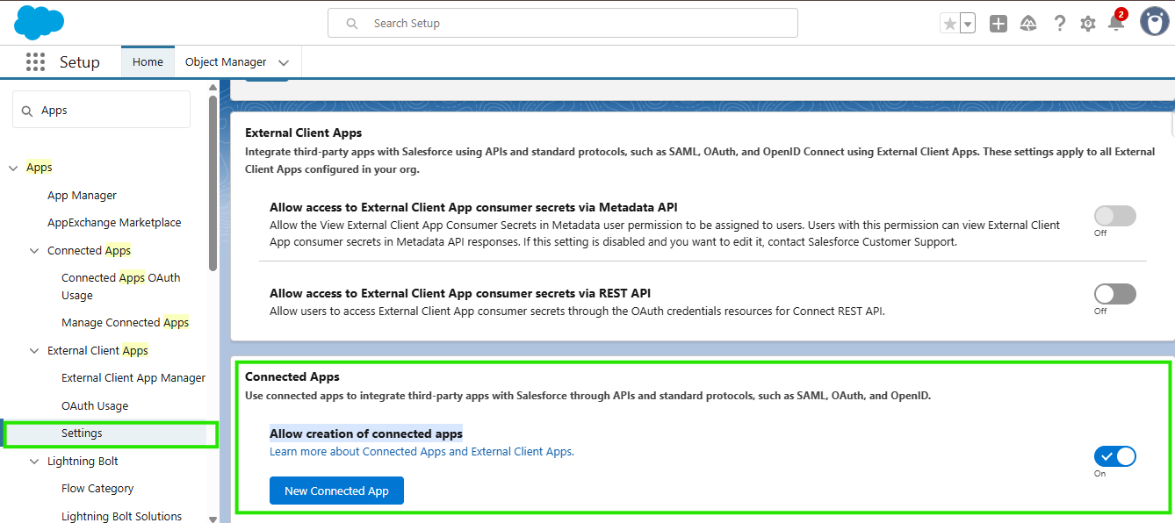
Task: Open the favorites list dropdown arrow
Action: coord(968,24)
